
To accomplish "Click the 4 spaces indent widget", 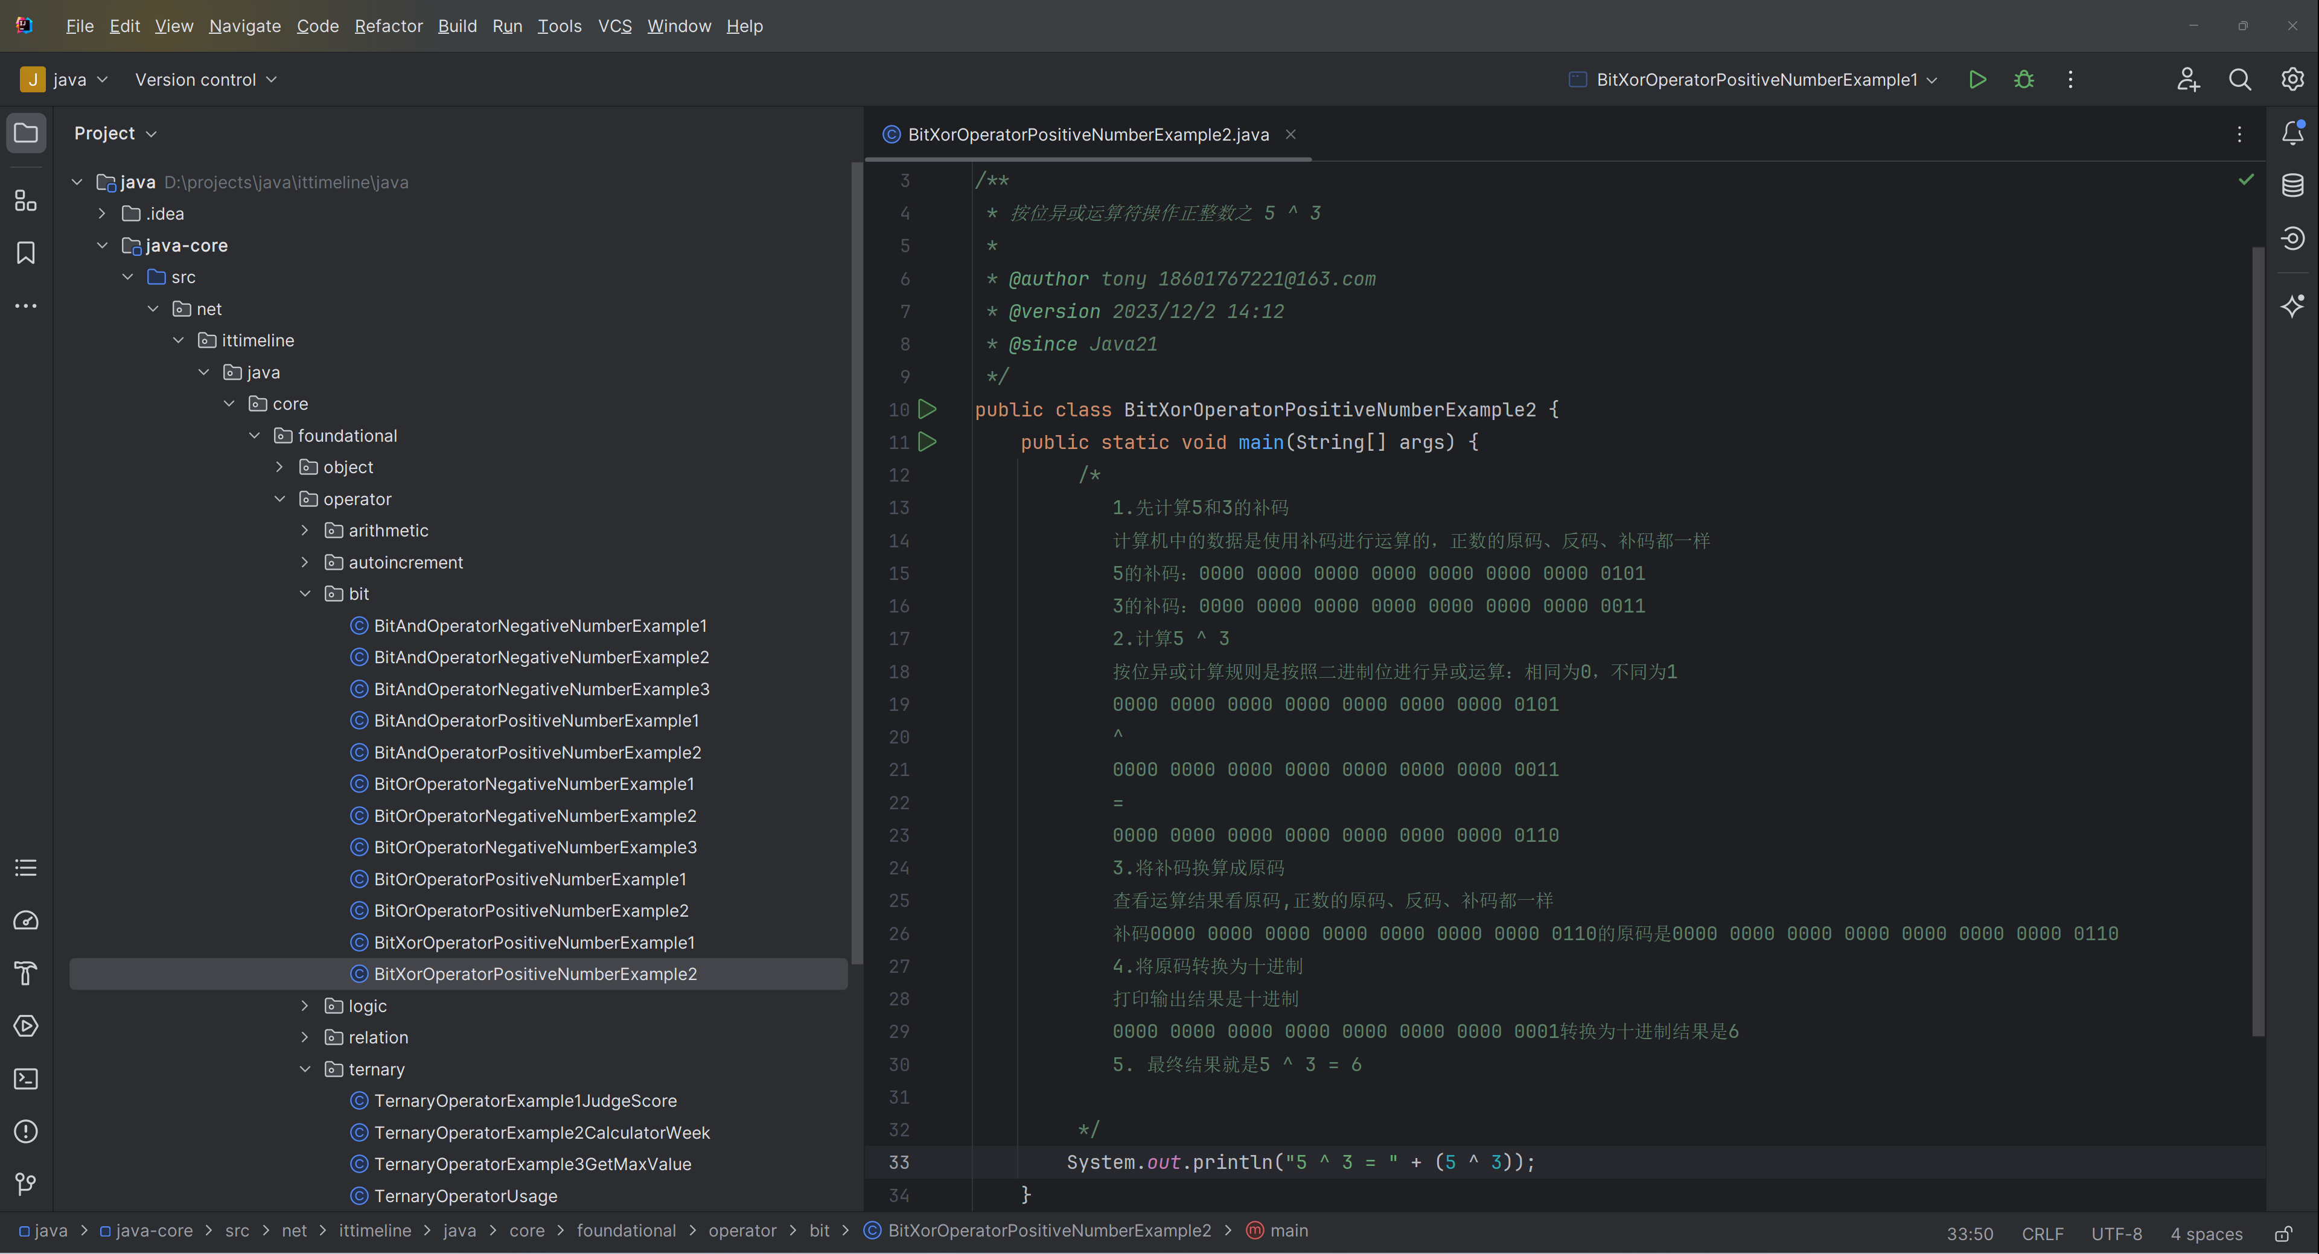I will pyautogui.click(x=2206, y=1233).
